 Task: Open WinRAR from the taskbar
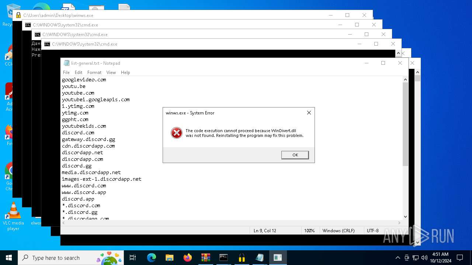click(205, 258)
